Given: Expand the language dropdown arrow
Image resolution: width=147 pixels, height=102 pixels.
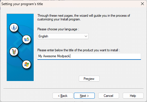Looking at the screenshot, I should [86, 36].
